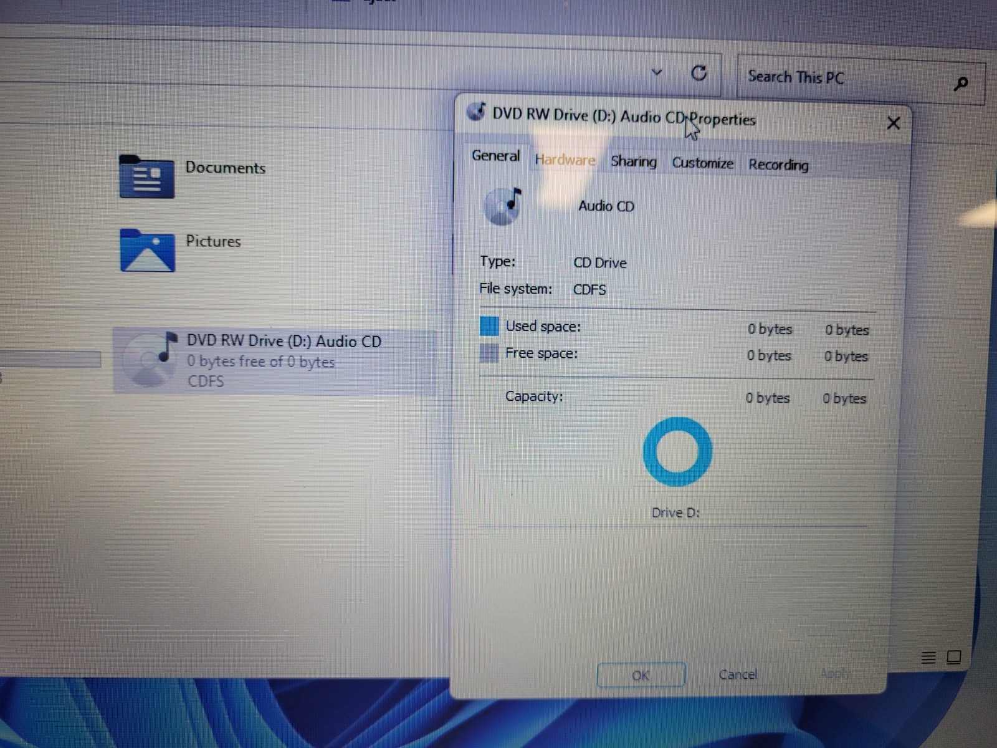Click the Audio CD disc icon in Properties
Image resolution: width=997 pixels, height=748 pixels.
(502, 206)
